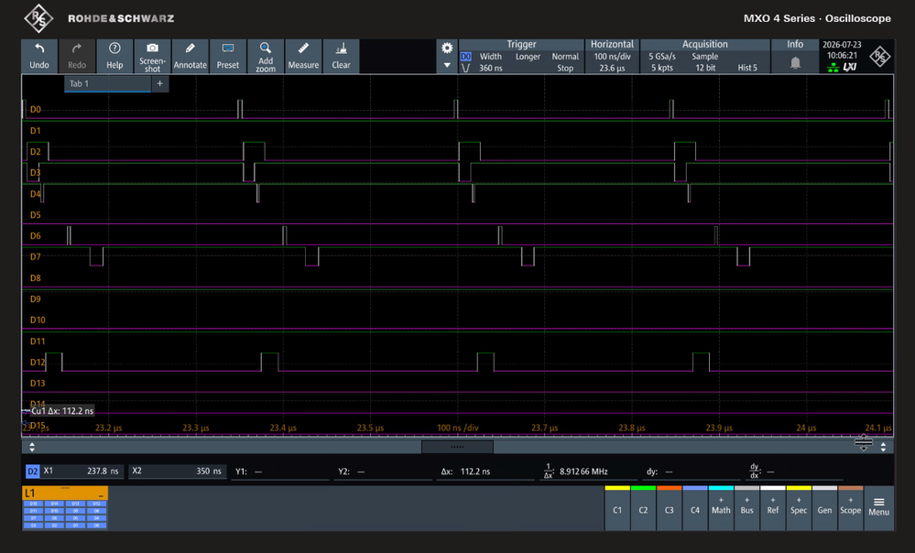Open the Trigger settings header
Screen dimensions: 915x553
click(x=521, y=44)
